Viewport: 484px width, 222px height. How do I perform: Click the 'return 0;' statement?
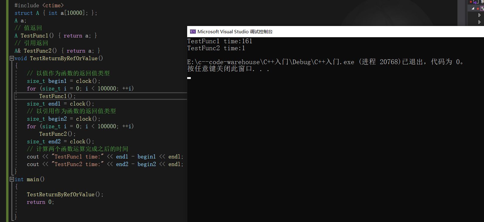coord(40,202)
